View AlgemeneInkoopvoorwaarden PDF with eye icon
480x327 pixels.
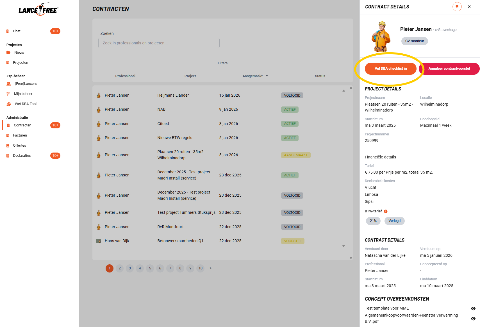[x=473, y=319]
